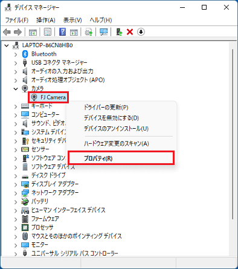The height and width of the screenshot is (269, 238).
Task: Select the マウスとそのほかのポインティング デバイス label
Action: coord(77,236)
